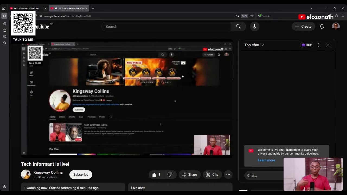Reset the 133% zoom badge
Screen dimensions: 347x195
tap(245, 16)
